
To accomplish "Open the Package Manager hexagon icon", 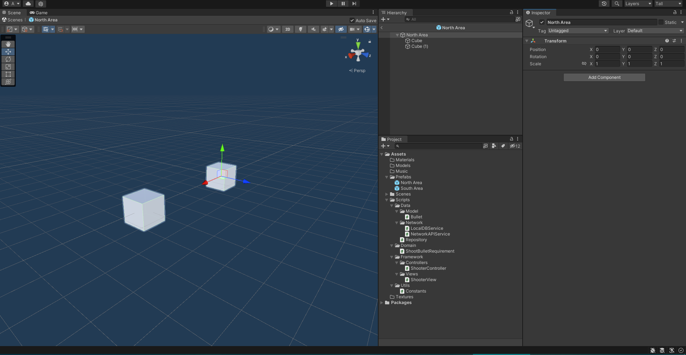I will pyautogui.click(x=41, y=4).
